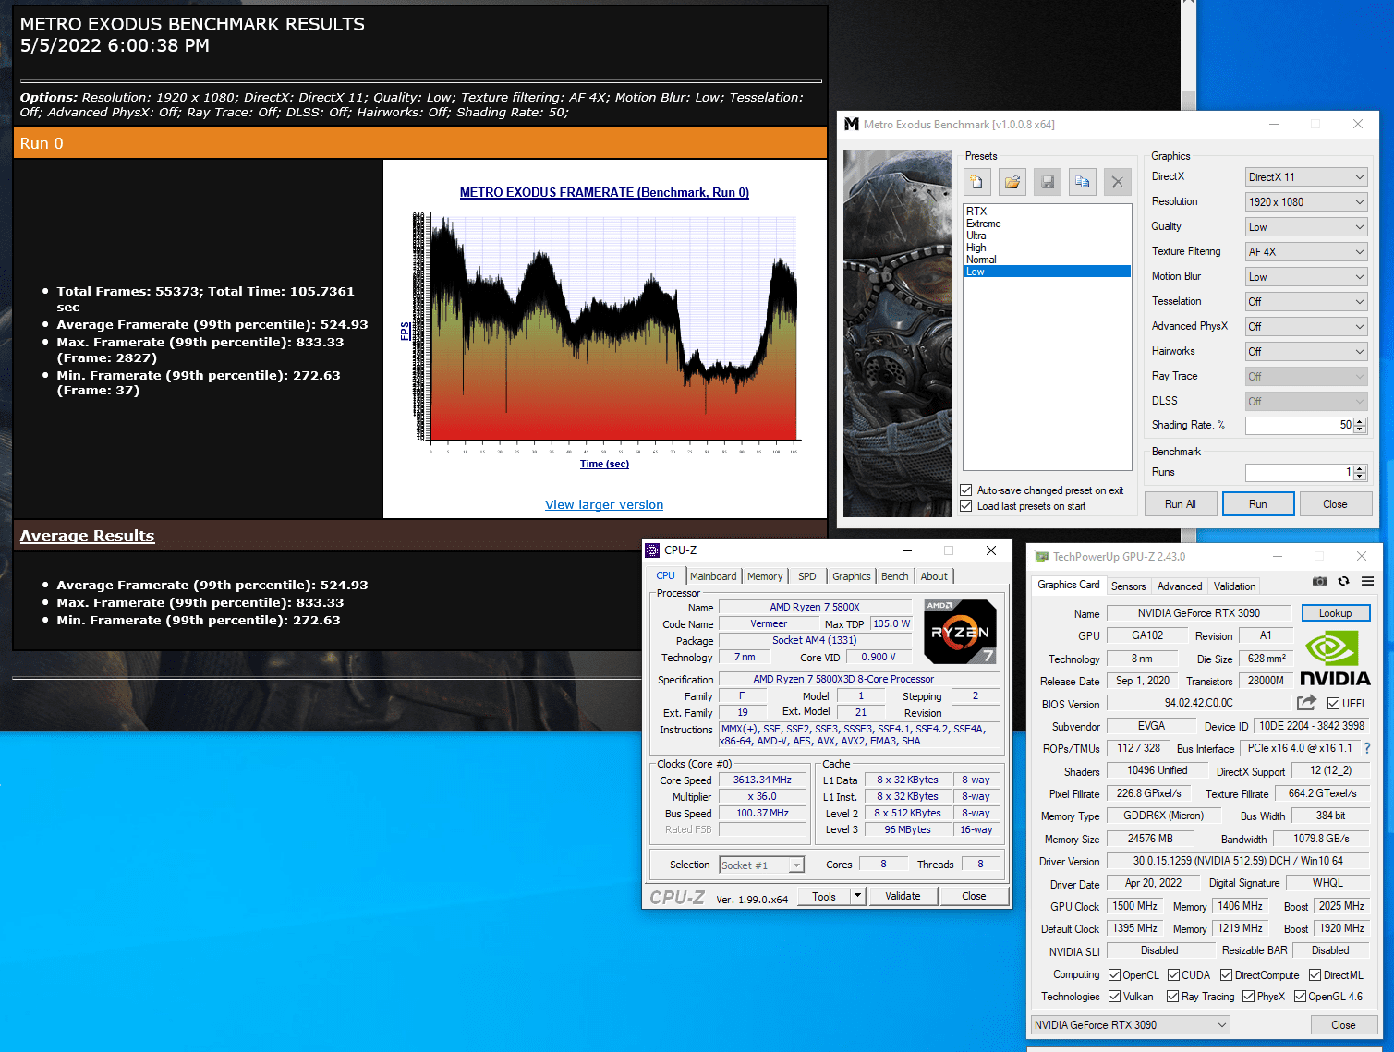Viewport: 1394px width, 1052px height.
Task: Open the Resolution dropdown
Action: point(1306,202)
